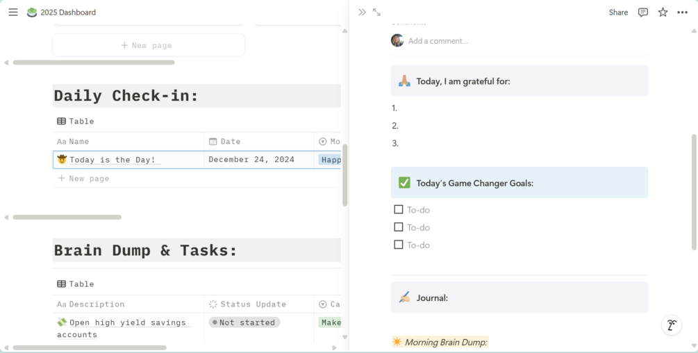Image resolution: width=698 pixels, height=353 pixels.
Task: Click the cowboy emoji in Today is the Day row
Action: pos(62,159)
